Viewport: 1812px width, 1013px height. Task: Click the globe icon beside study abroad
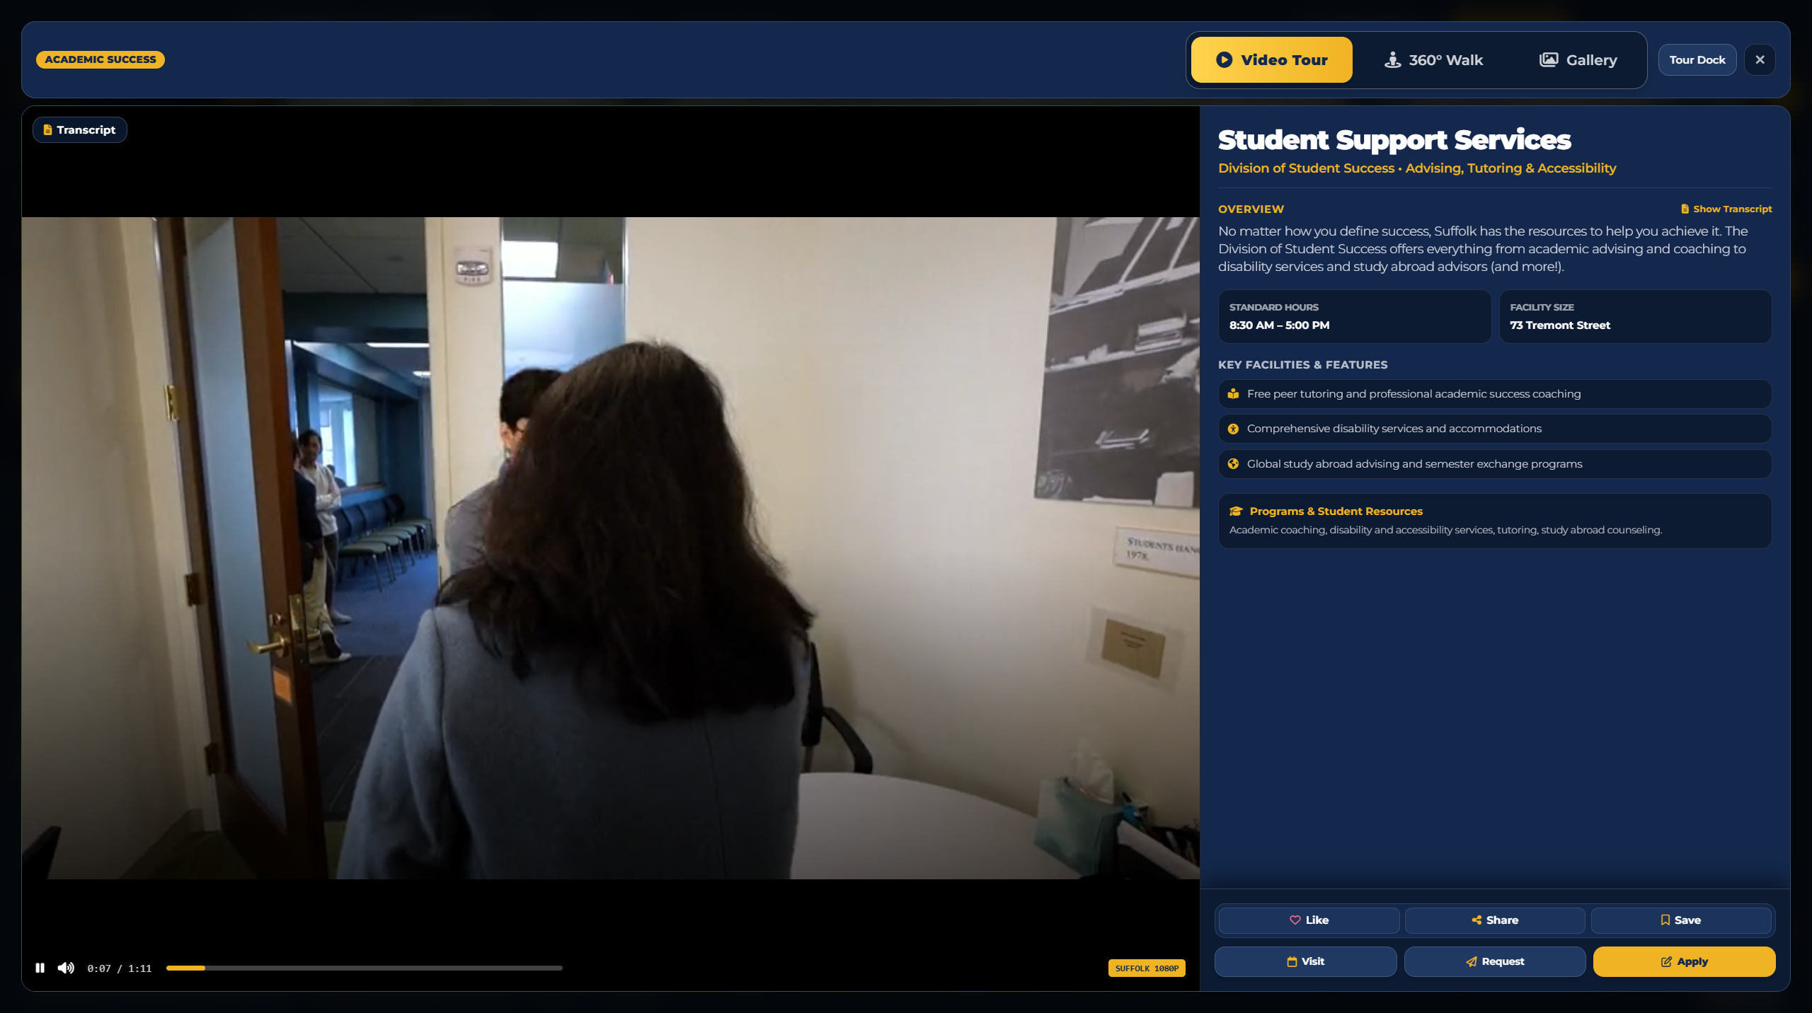click(1233, 464)
